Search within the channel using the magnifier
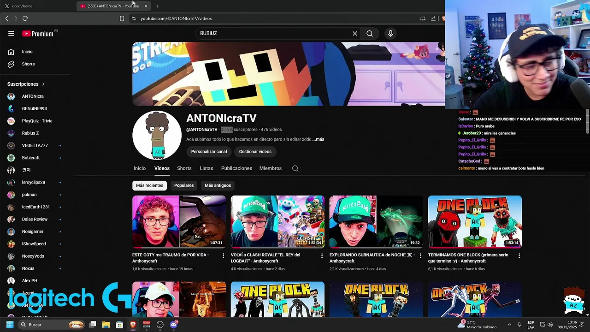 point(295,168)
